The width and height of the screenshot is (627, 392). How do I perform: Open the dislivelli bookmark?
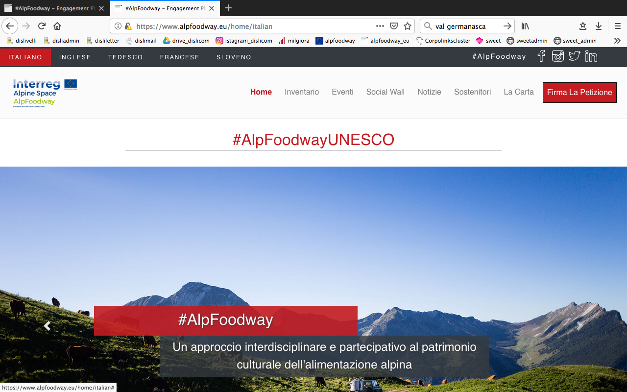click(x=22, y=41)
